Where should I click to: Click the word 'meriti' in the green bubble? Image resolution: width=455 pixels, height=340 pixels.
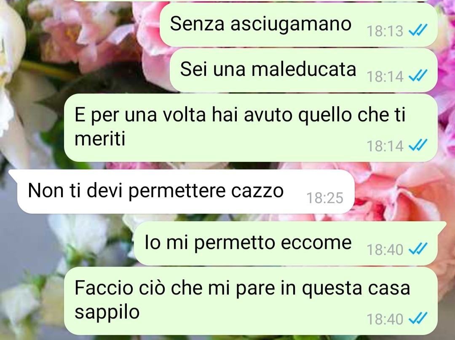(100, 139)
